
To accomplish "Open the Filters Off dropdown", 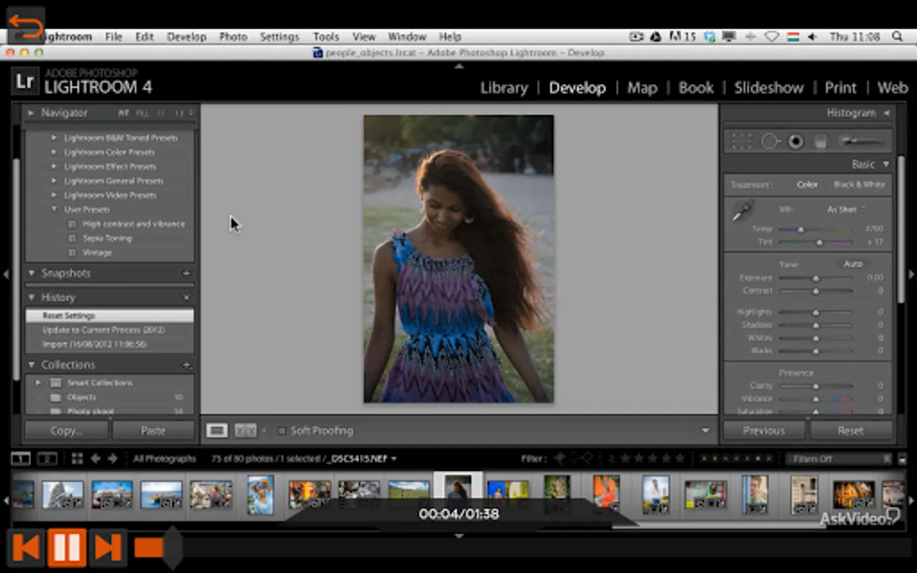I will [x=834, y=458].
